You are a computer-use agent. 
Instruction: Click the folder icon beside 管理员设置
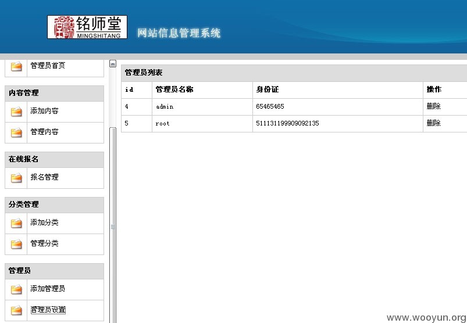16,310
